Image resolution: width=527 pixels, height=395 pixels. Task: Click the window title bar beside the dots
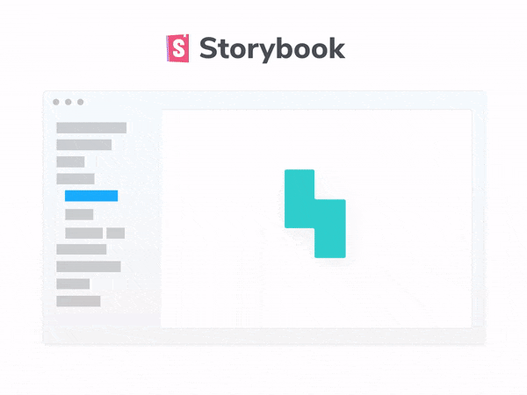[282, 101]
